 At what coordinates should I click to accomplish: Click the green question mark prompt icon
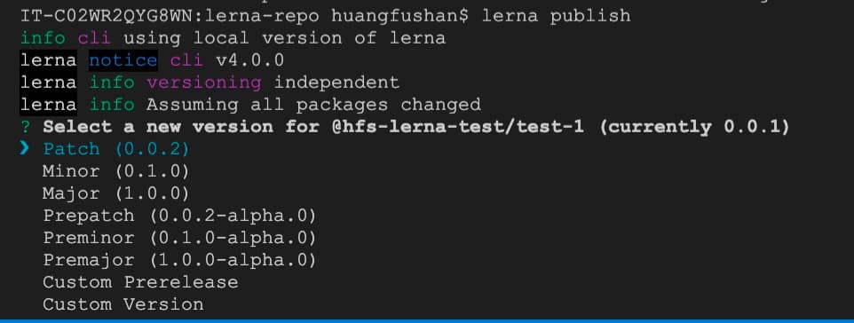pyautogui.click(x=25, y=127)
